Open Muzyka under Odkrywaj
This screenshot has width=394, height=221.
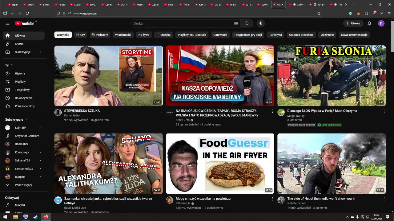tap(24, 205)
